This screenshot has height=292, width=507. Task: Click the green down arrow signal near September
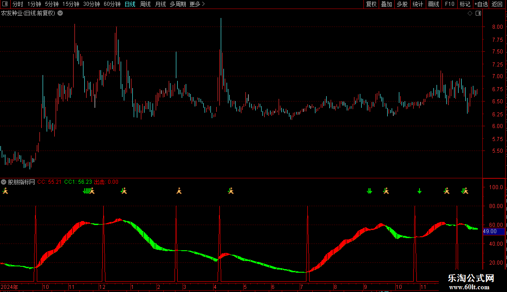[x=370, y=191]
